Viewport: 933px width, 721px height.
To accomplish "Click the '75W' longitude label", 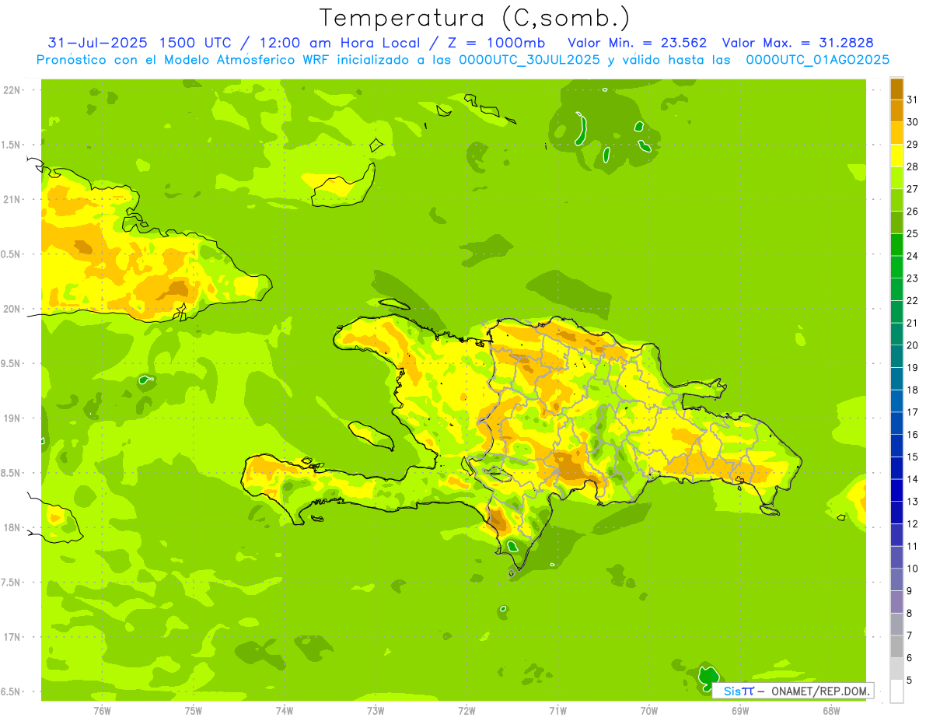I will pos(194,710).
